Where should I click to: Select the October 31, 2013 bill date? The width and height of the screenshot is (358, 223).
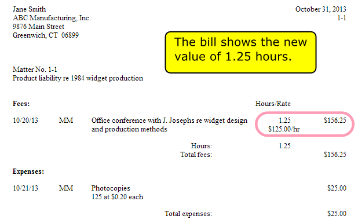point(320,9)
